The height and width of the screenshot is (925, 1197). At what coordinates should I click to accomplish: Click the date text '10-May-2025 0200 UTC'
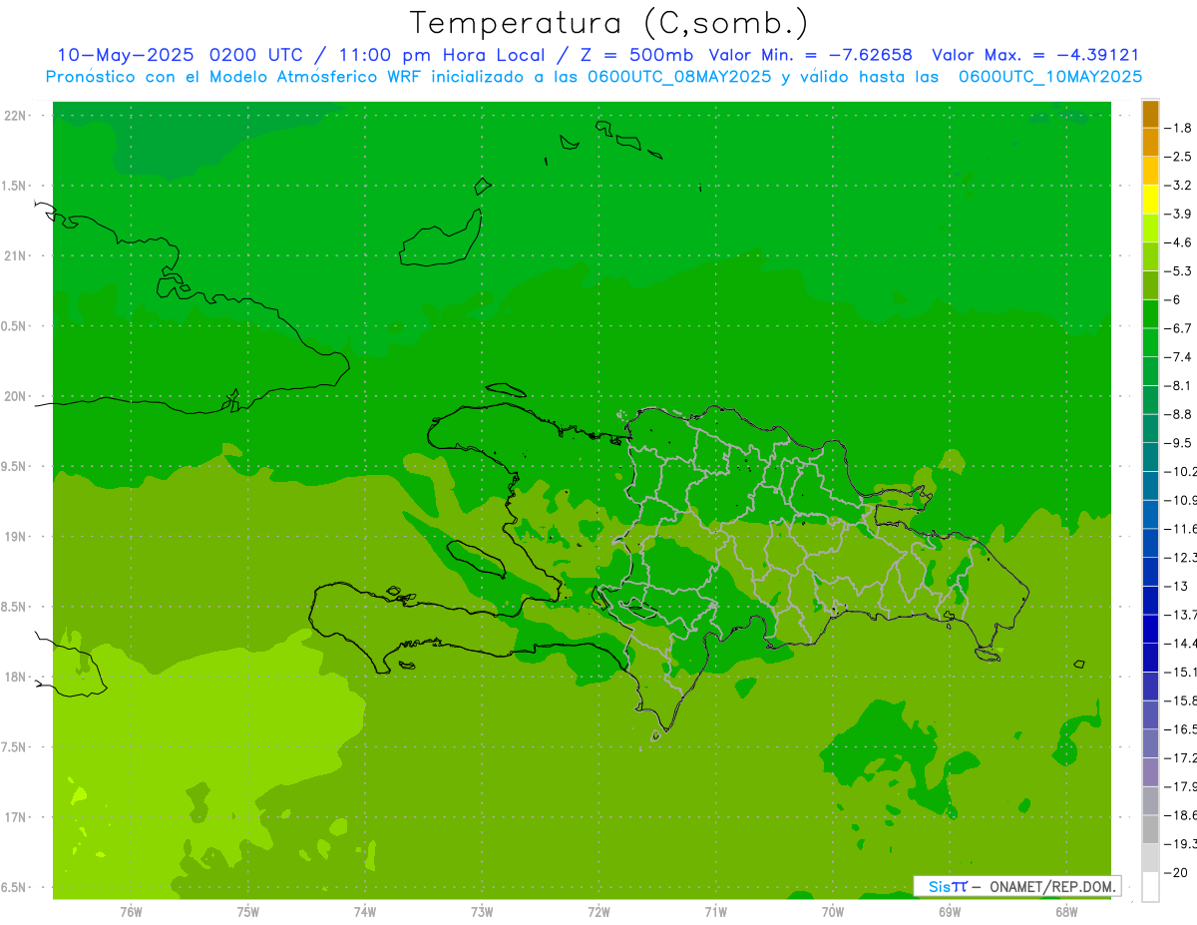point(181,55)
